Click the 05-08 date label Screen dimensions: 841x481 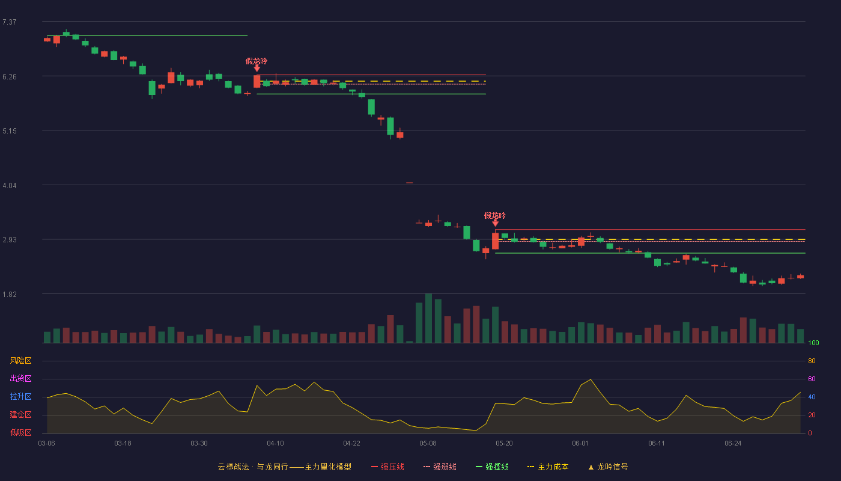(428, 443)
